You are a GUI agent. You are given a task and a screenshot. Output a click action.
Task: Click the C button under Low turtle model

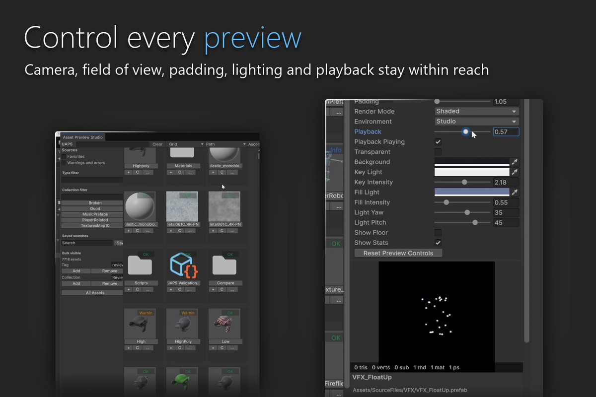point(222,348)
